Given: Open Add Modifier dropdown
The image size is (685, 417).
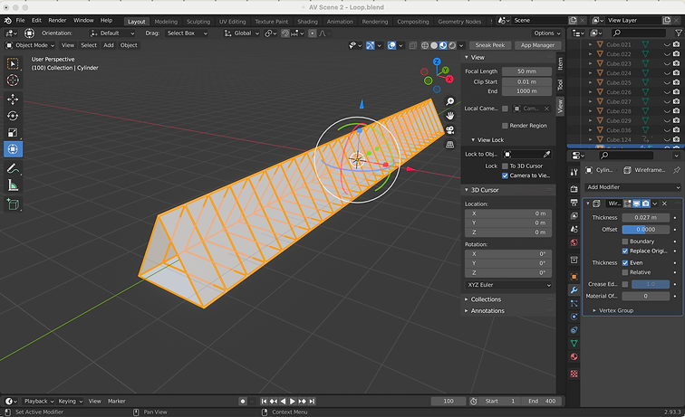Looking at the screenshot, I should pos(632,187).
